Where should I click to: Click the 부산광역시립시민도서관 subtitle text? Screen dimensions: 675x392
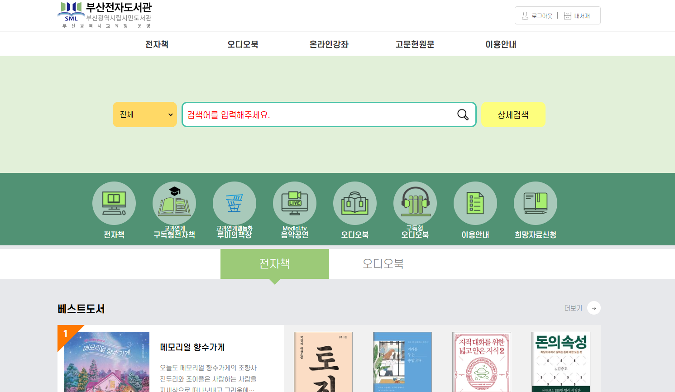click(119, 18)
